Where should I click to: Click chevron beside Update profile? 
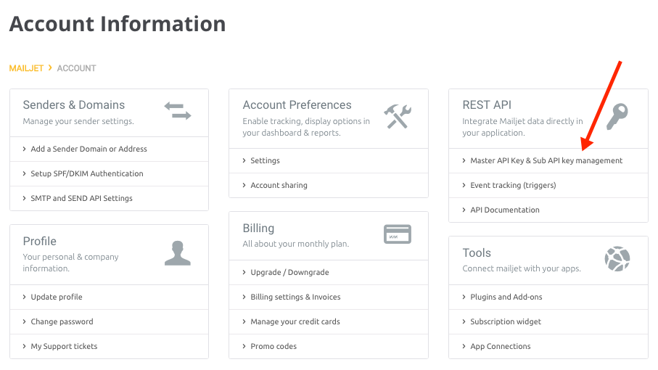coord(24,297)
